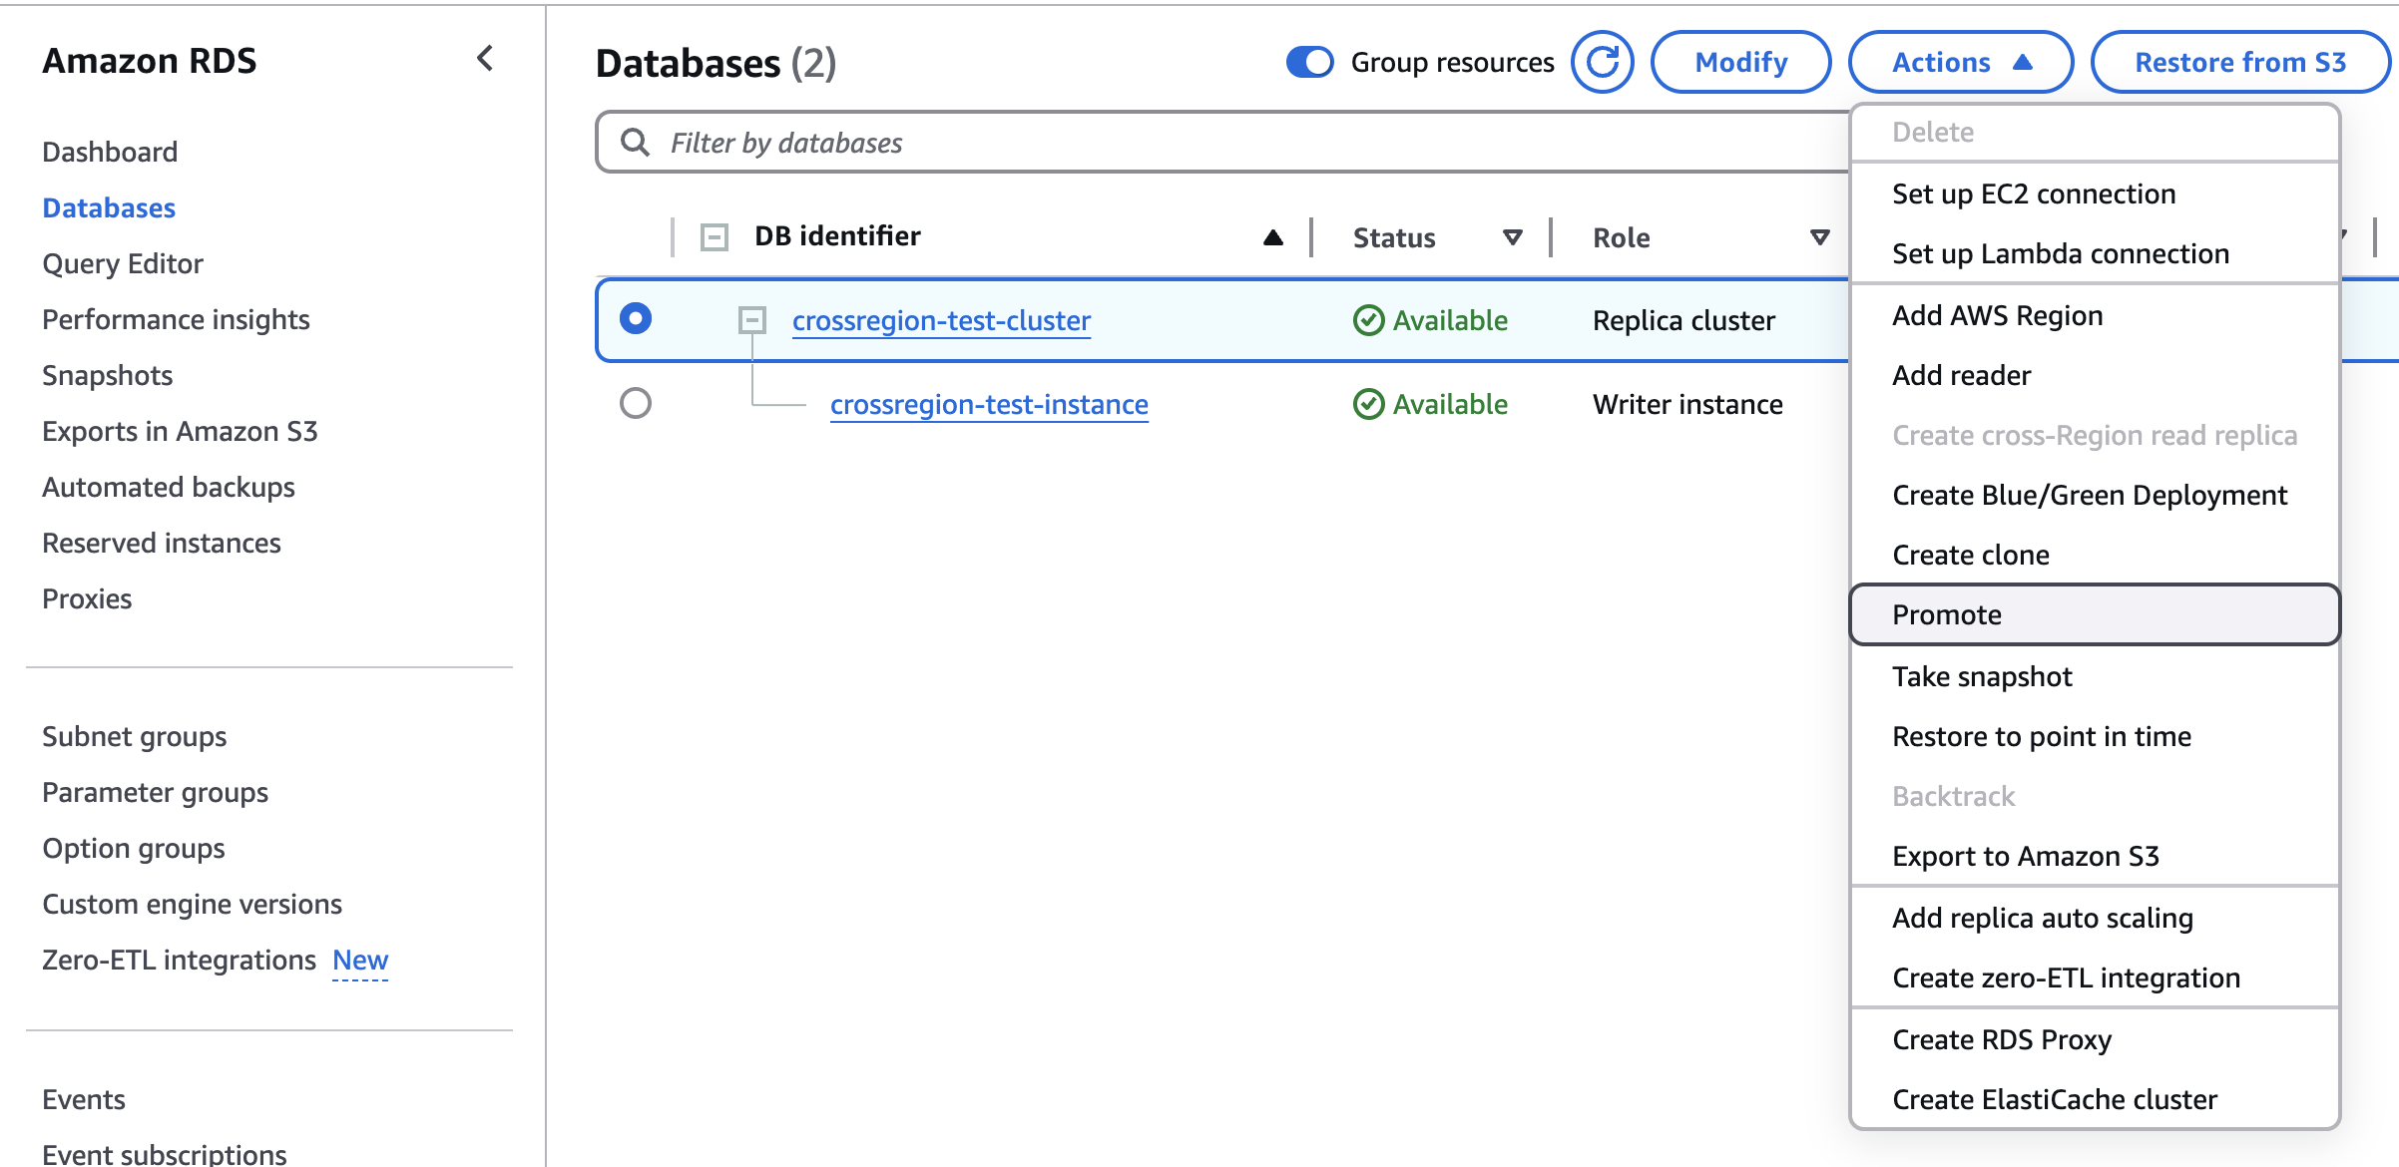Click Status column sort triangle
The height and width of the screenshot is (1167, 2399).
pos(1512,237)
